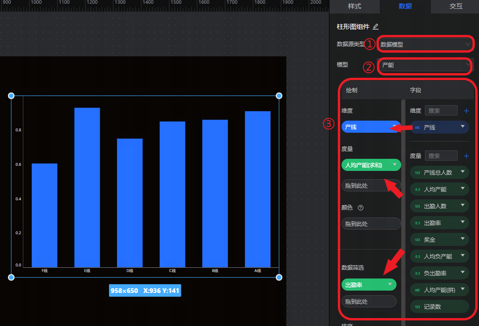
Task: Click the E线 bar in the chart
Action: click(x=87, y=186)
